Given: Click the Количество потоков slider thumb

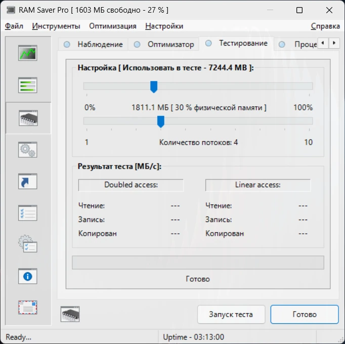Looking at the screenshot, I should click(x=161, y=121).
